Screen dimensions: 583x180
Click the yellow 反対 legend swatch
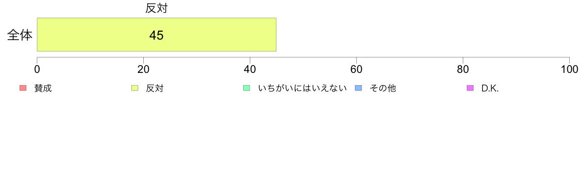click(134, 88)
